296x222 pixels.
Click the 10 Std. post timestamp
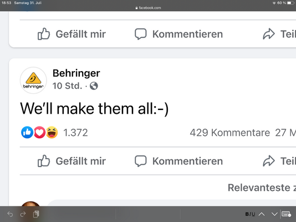[67, 86]
